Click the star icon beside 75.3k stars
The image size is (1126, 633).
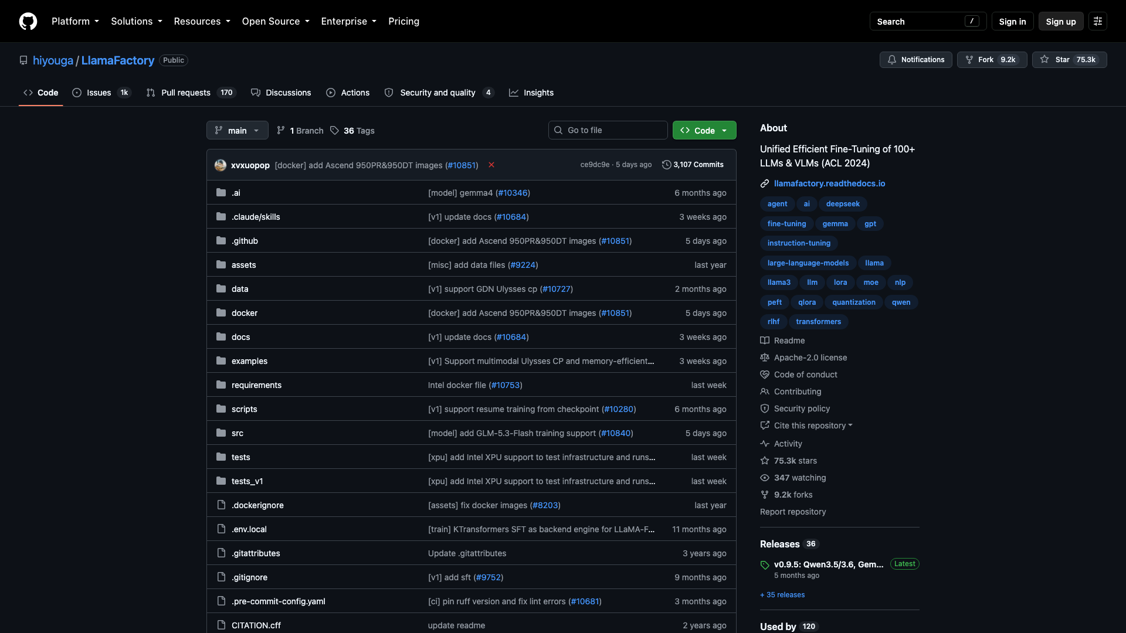[765, 461]
